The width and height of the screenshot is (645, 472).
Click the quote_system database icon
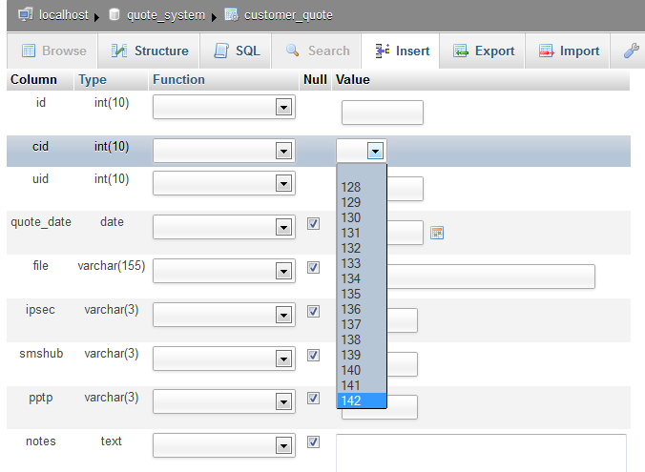pyautogui.click(x=114, y=14)
